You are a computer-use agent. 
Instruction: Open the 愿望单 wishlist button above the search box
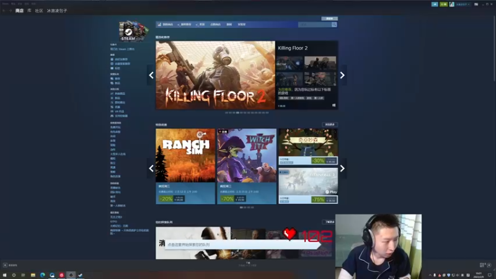click(x=329, y=19)
